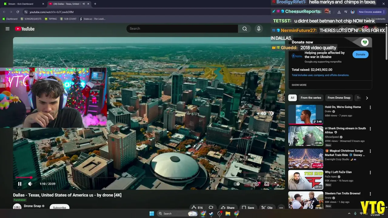388x218 pixels.
Task: Open options menu for Hold On video
Action: click(x=370, y=107)
